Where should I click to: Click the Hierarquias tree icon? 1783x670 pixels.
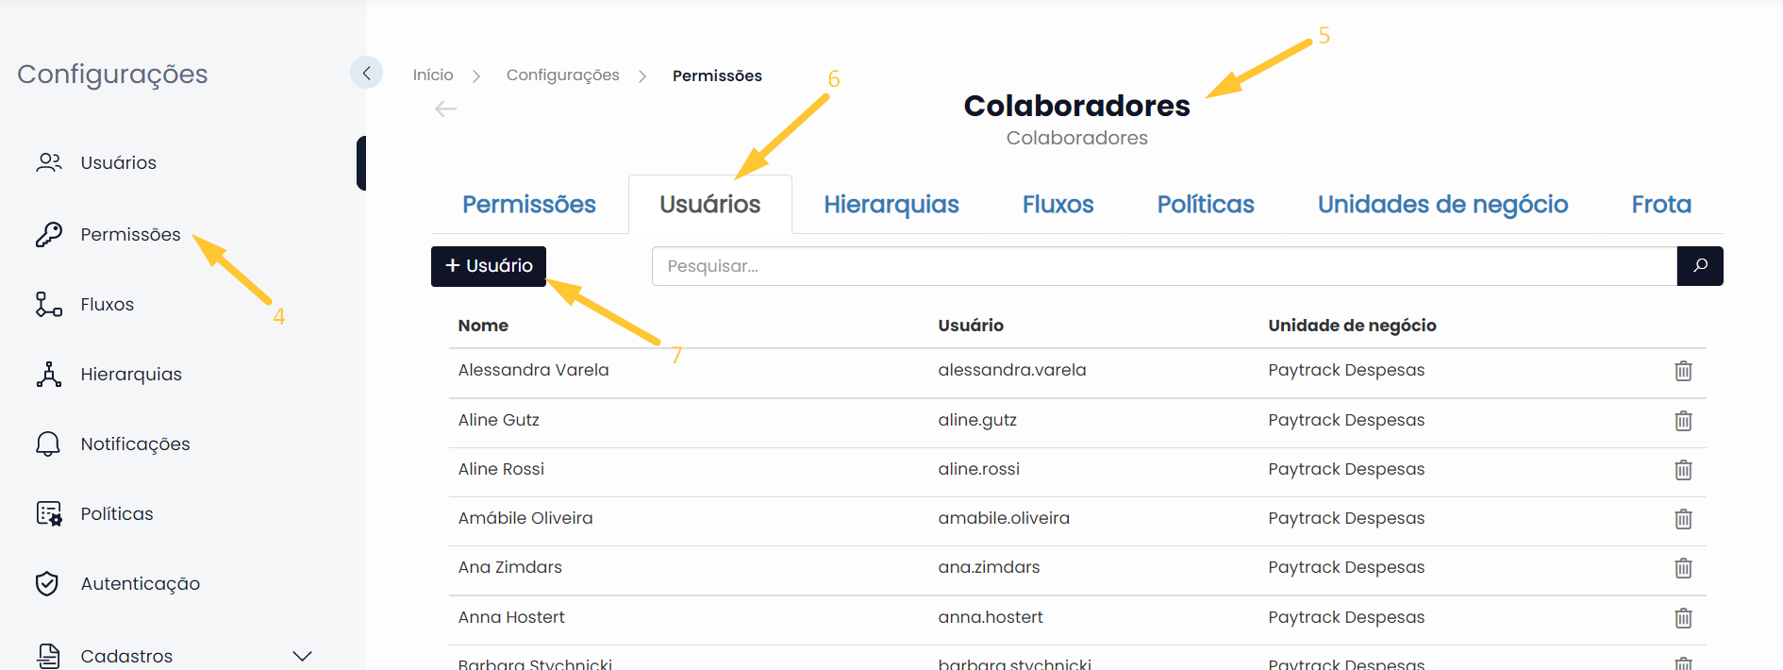49,374
